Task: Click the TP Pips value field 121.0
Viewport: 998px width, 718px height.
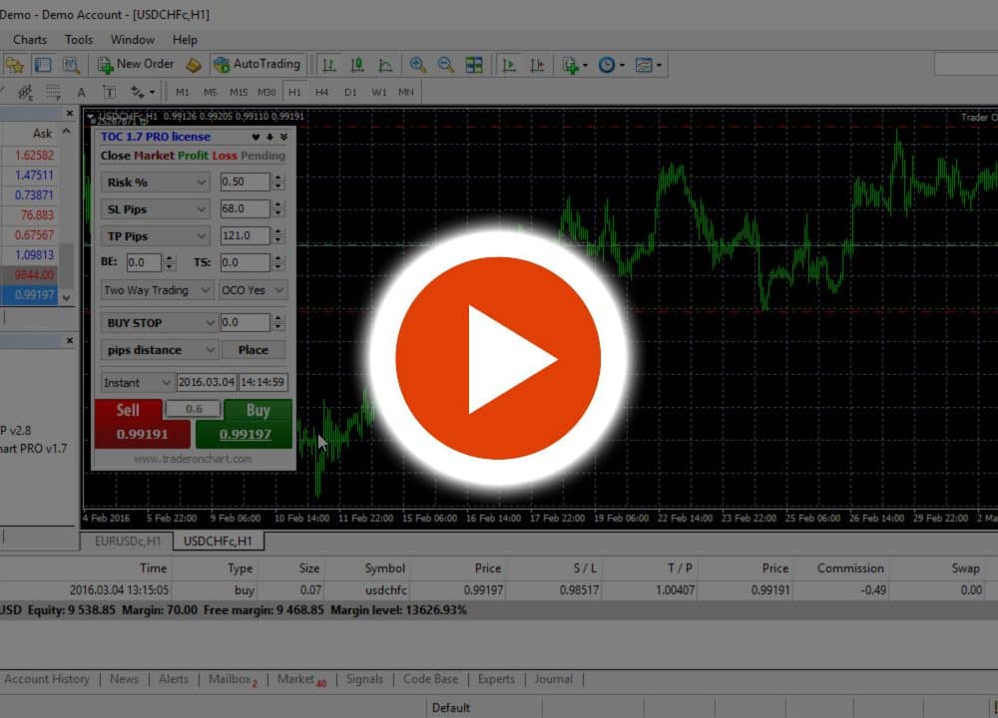Action: click(246, 235)
